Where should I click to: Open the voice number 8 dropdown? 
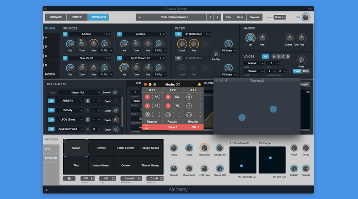pyautogui.click(x=273, y=63)
